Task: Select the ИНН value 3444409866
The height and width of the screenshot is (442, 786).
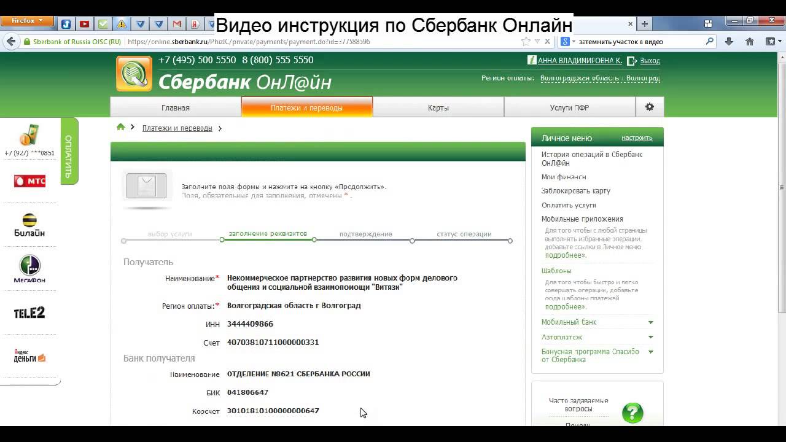Action: coord(250,324)
